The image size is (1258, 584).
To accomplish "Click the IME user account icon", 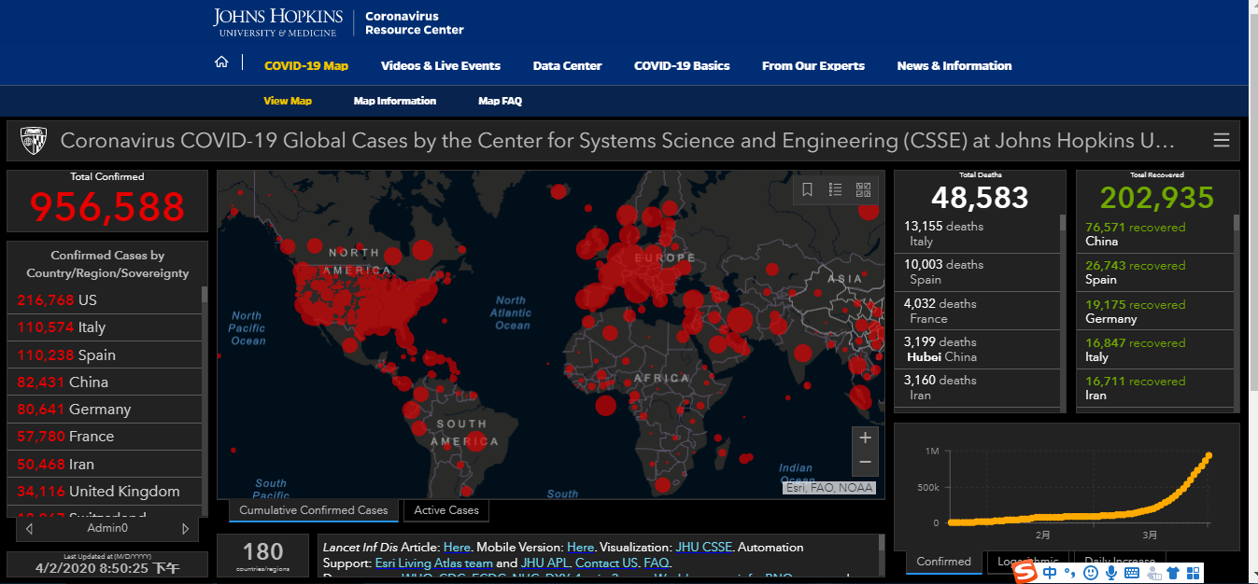I will 1152,572.
